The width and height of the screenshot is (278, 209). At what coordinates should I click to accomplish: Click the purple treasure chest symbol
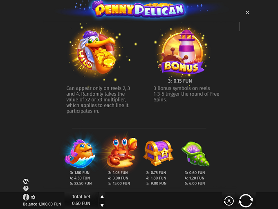tap(158, 153)
